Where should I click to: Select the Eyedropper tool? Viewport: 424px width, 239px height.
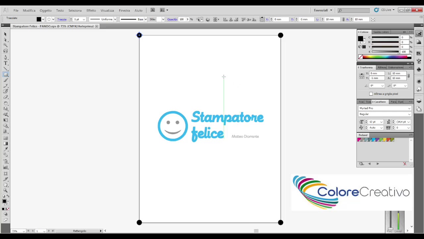pos(5,150)
